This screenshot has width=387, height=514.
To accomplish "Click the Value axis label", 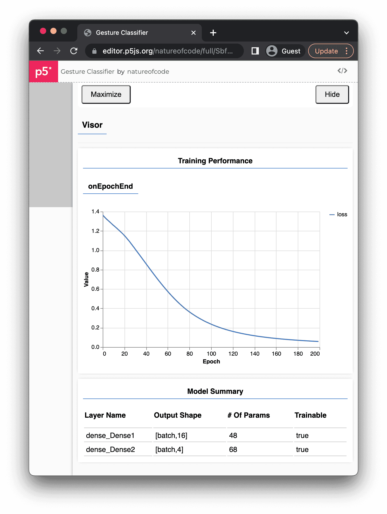I will pos(86,279).
